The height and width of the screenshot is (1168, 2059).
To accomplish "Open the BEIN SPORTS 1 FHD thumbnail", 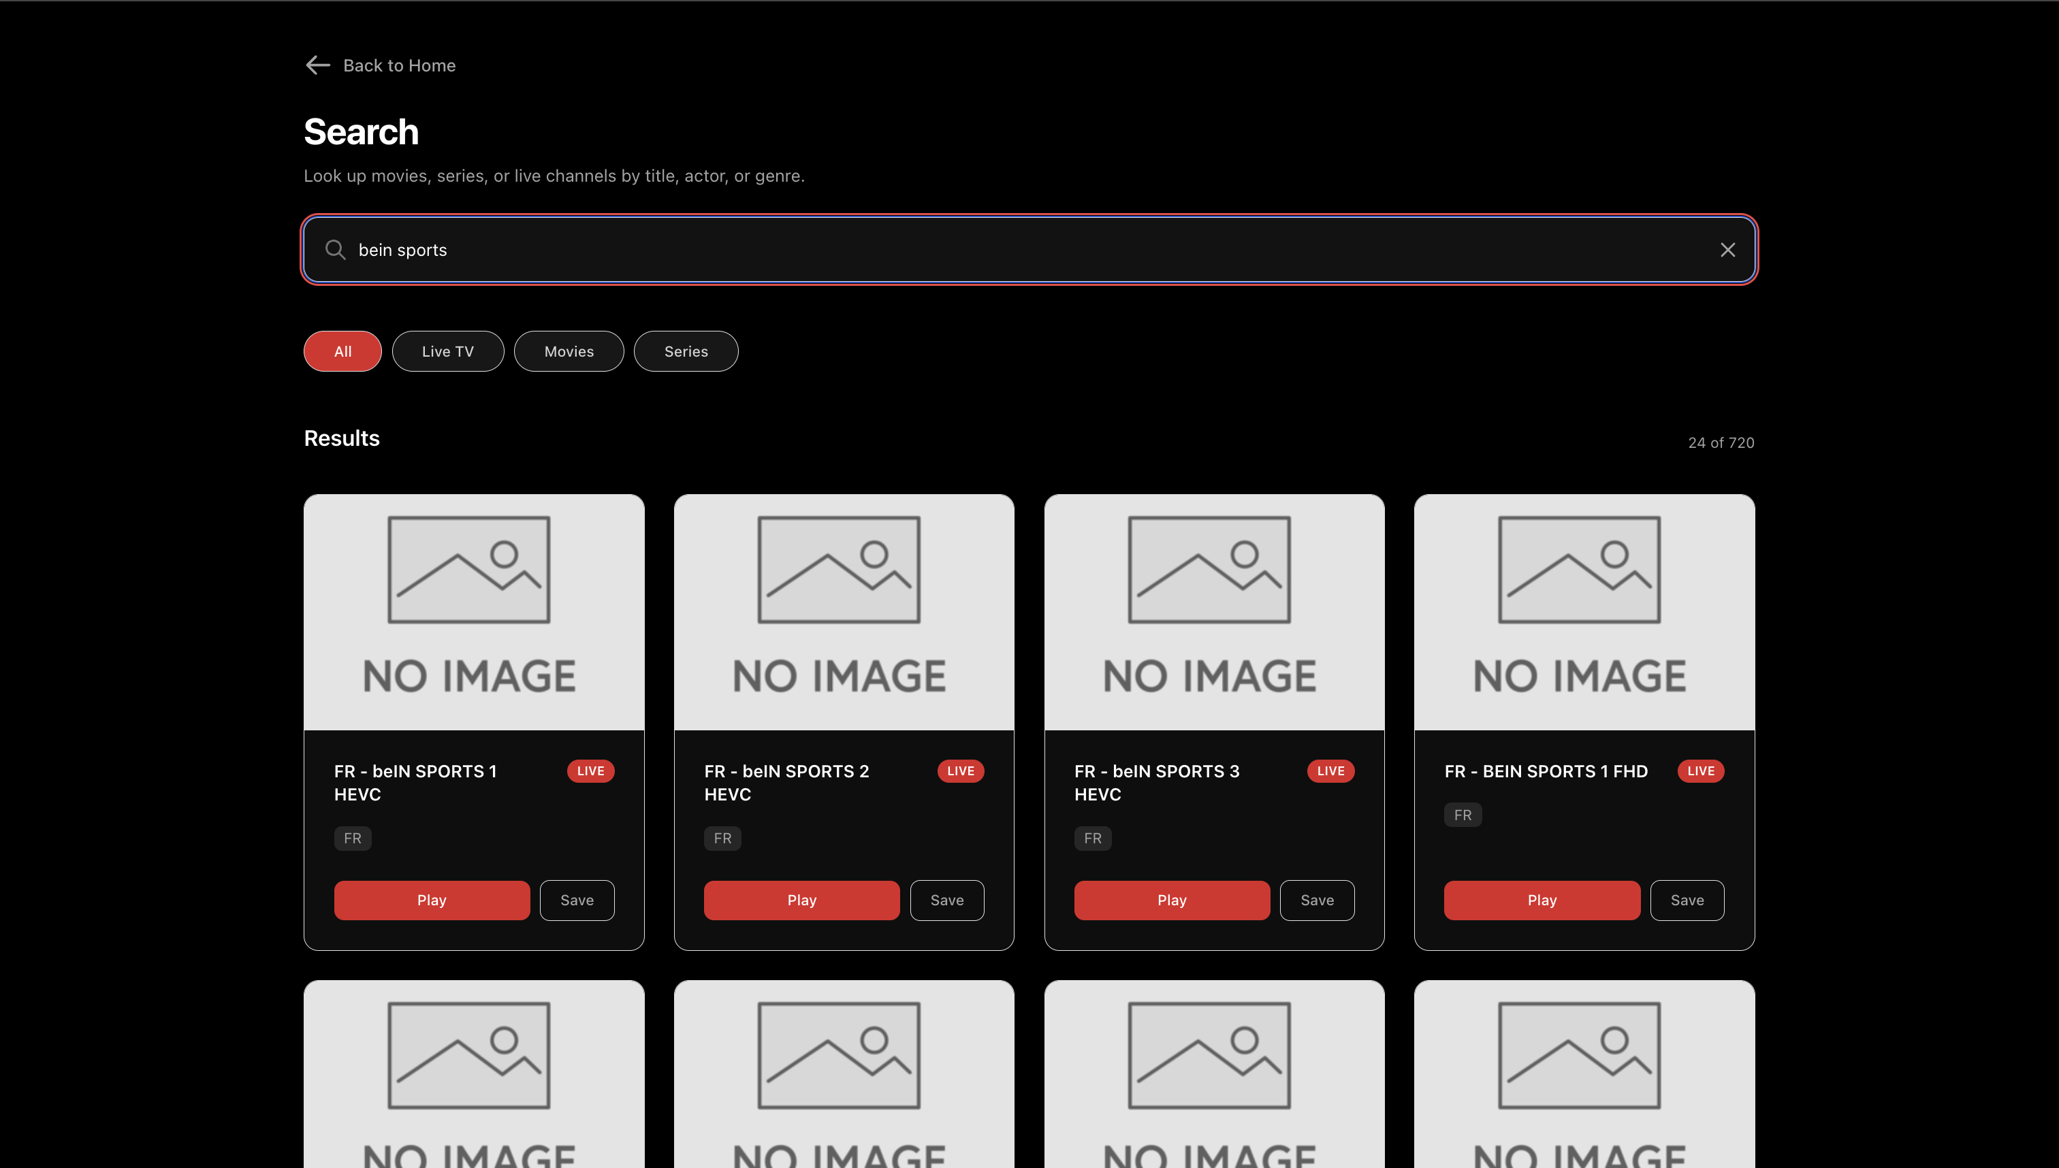I will pos(1584,611).
